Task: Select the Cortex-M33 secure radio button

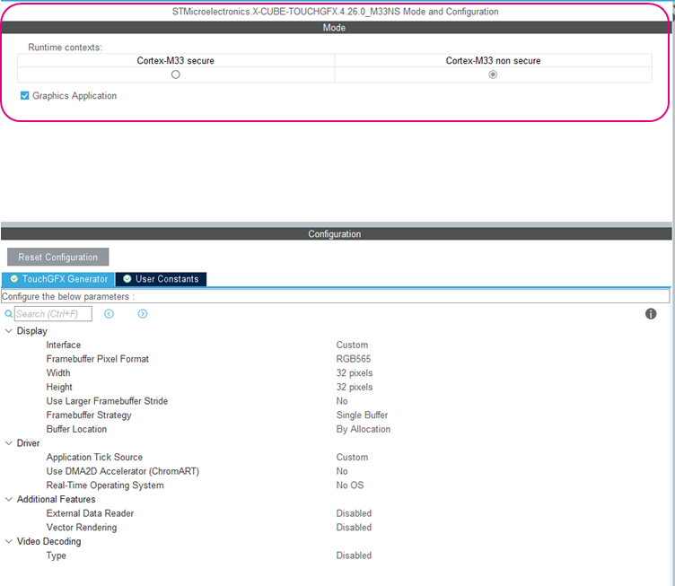Action: pos(176,74)
